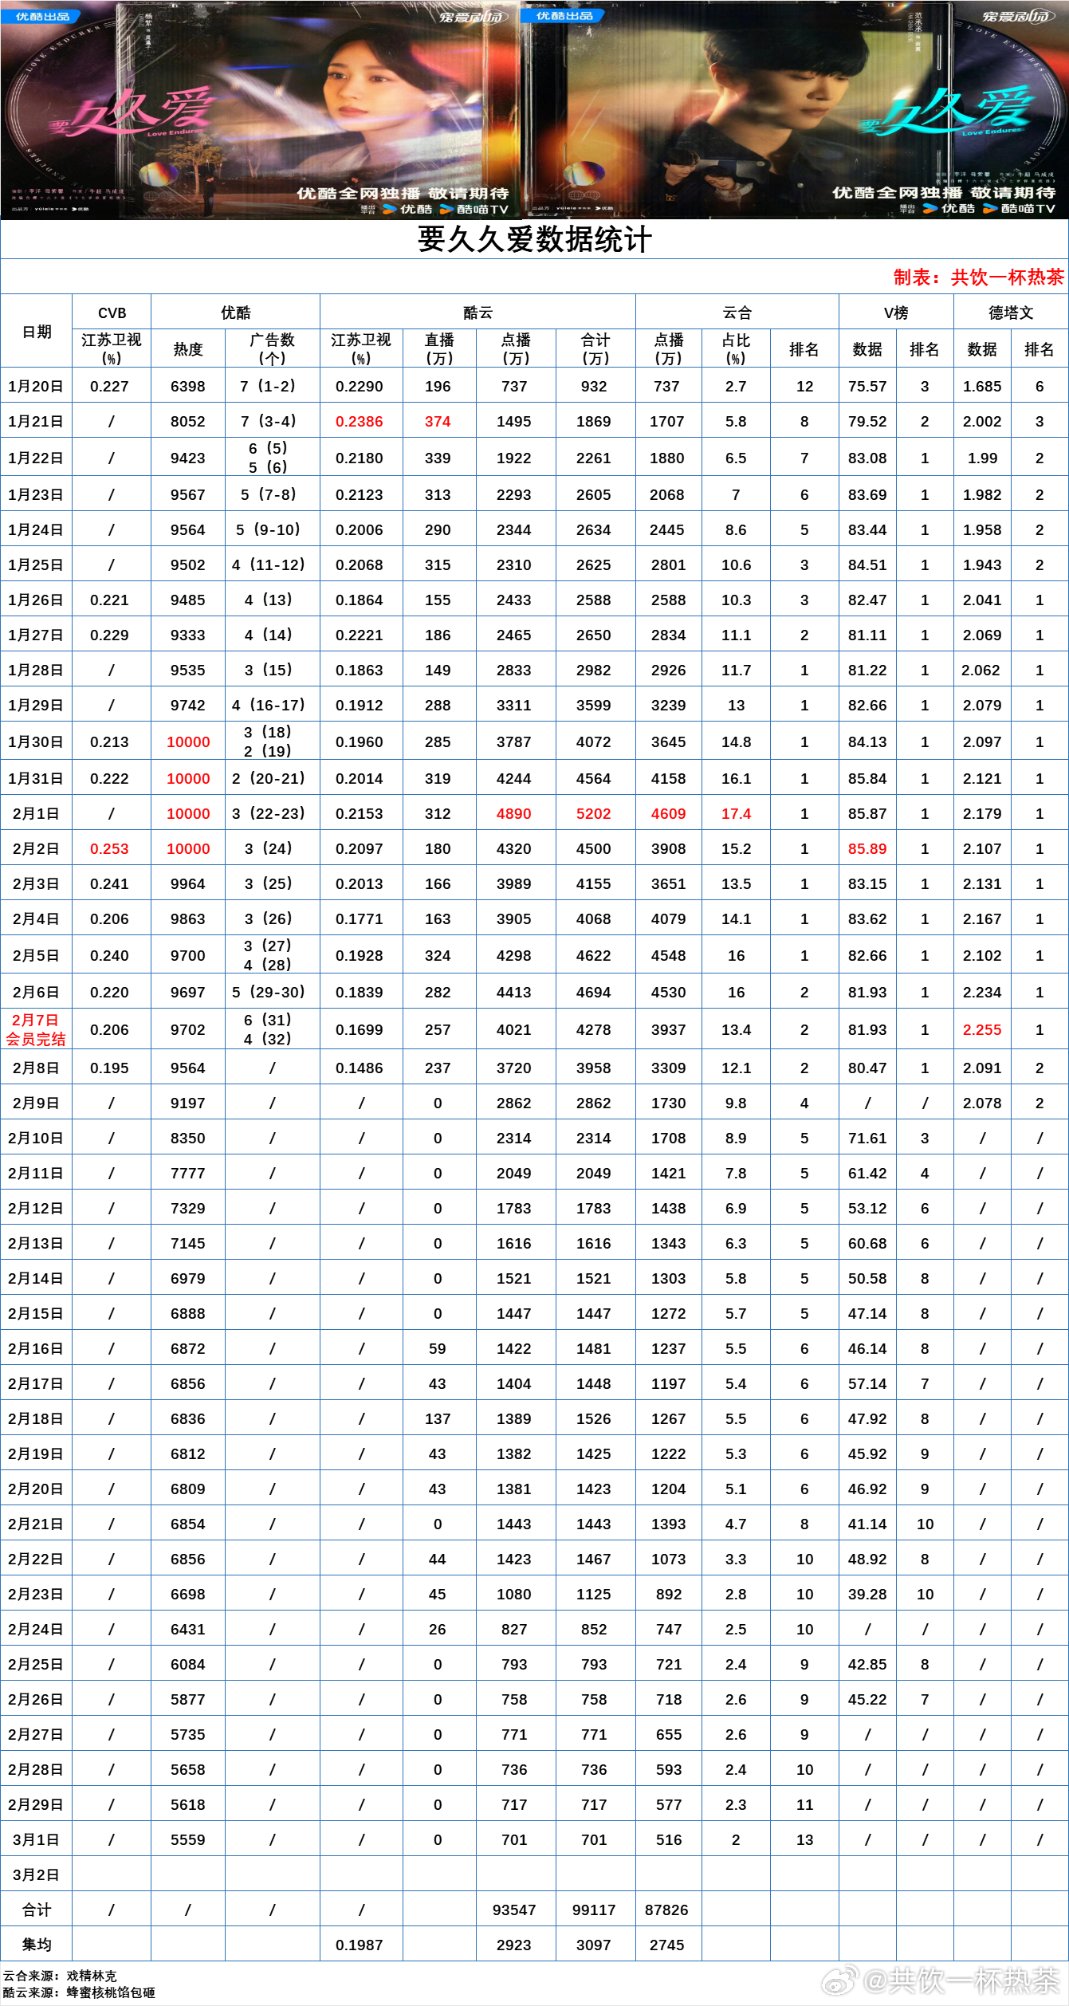
Task: Click the 集均 per-episode average label
Action: tap(36, 1944)
